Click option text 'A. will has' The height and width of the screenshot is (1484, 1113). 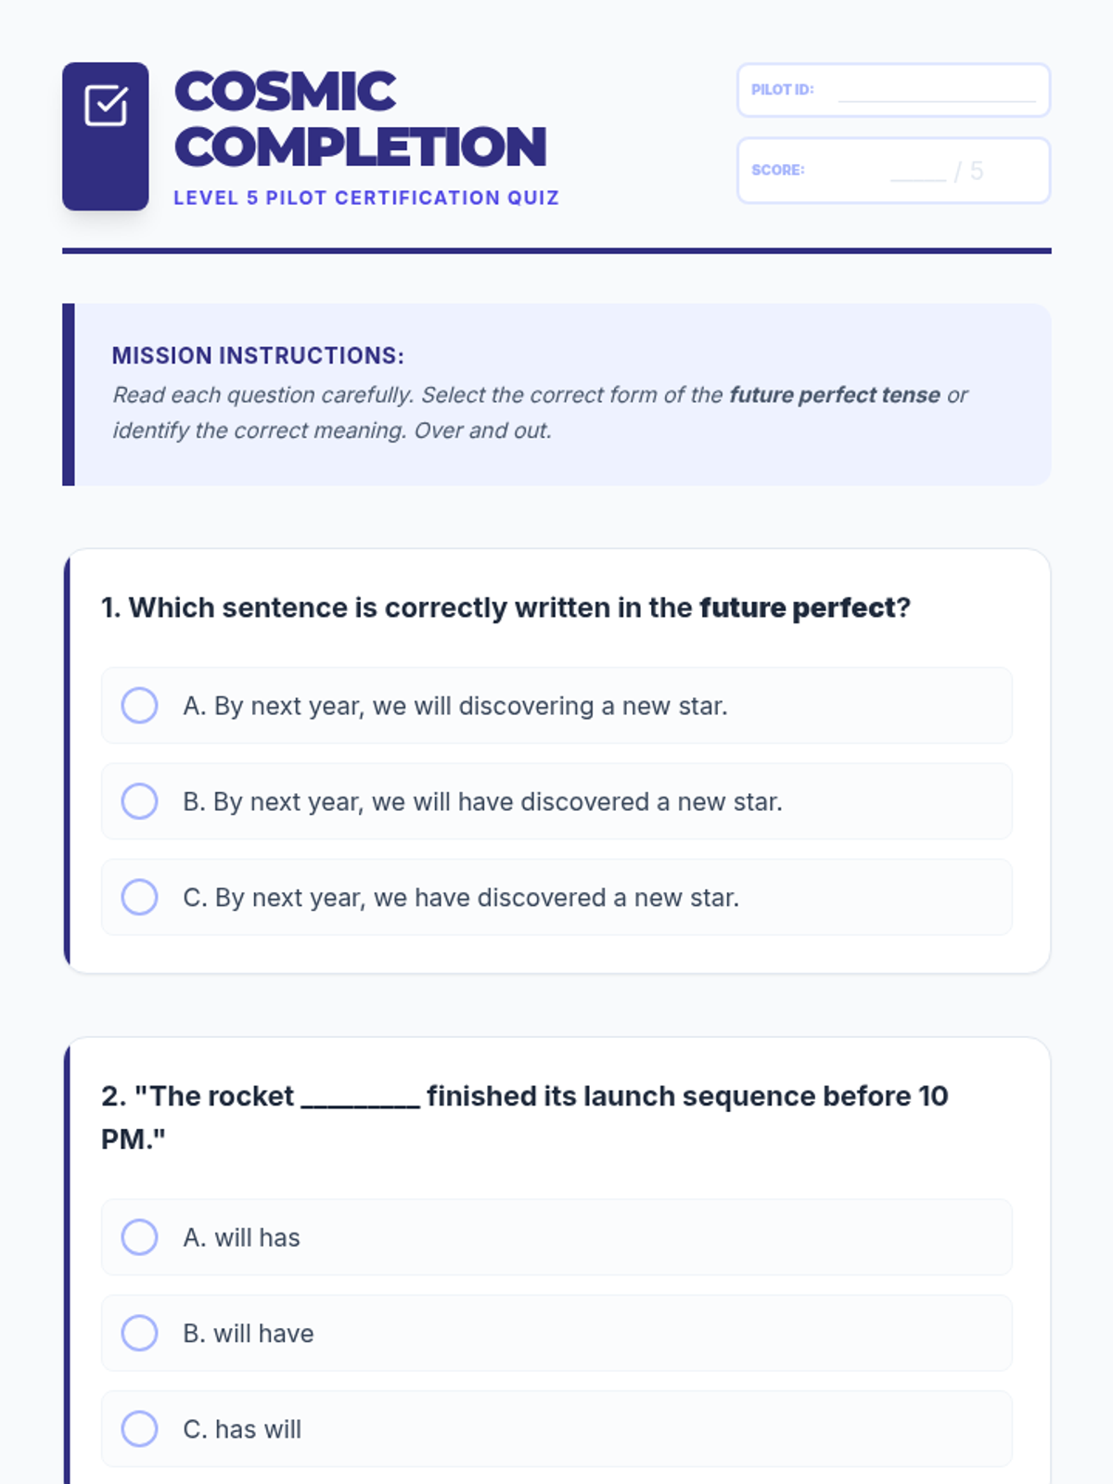pyautogui.click(x=241, y=1237)
